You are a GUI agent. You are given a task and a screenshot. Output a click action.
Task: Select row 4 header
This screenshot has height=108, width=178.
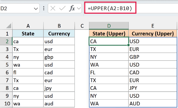(x=6, y=57)
